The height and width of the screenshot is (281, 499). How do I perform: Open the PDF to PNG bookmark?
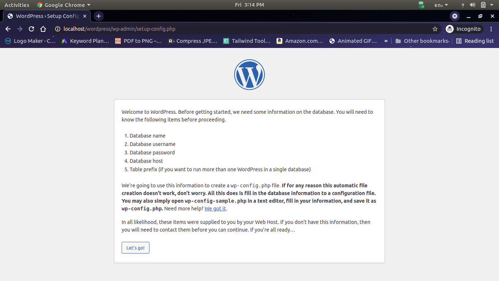point(138,41)
